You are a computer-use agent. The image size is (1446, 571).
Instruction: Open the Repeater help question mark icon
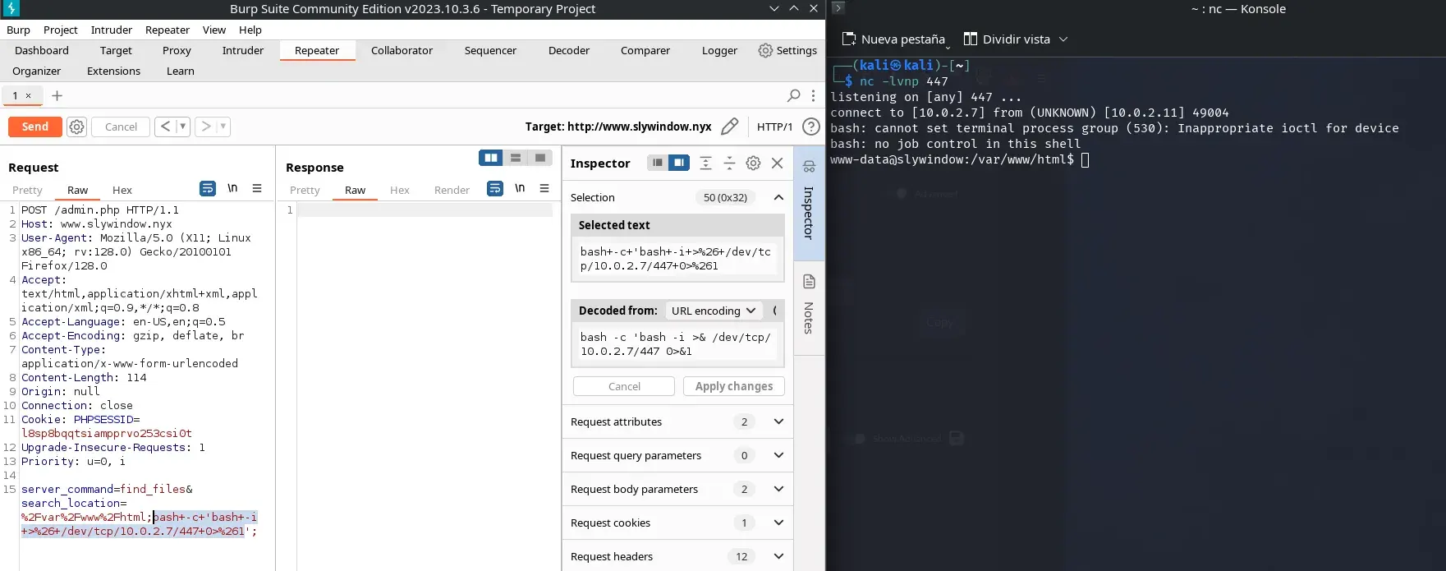(811, 127)
